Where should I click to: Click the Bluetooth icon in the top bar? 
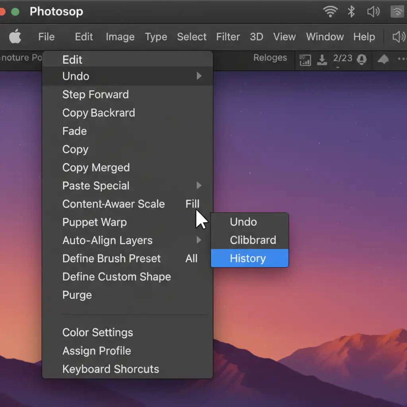click(351, 12)
